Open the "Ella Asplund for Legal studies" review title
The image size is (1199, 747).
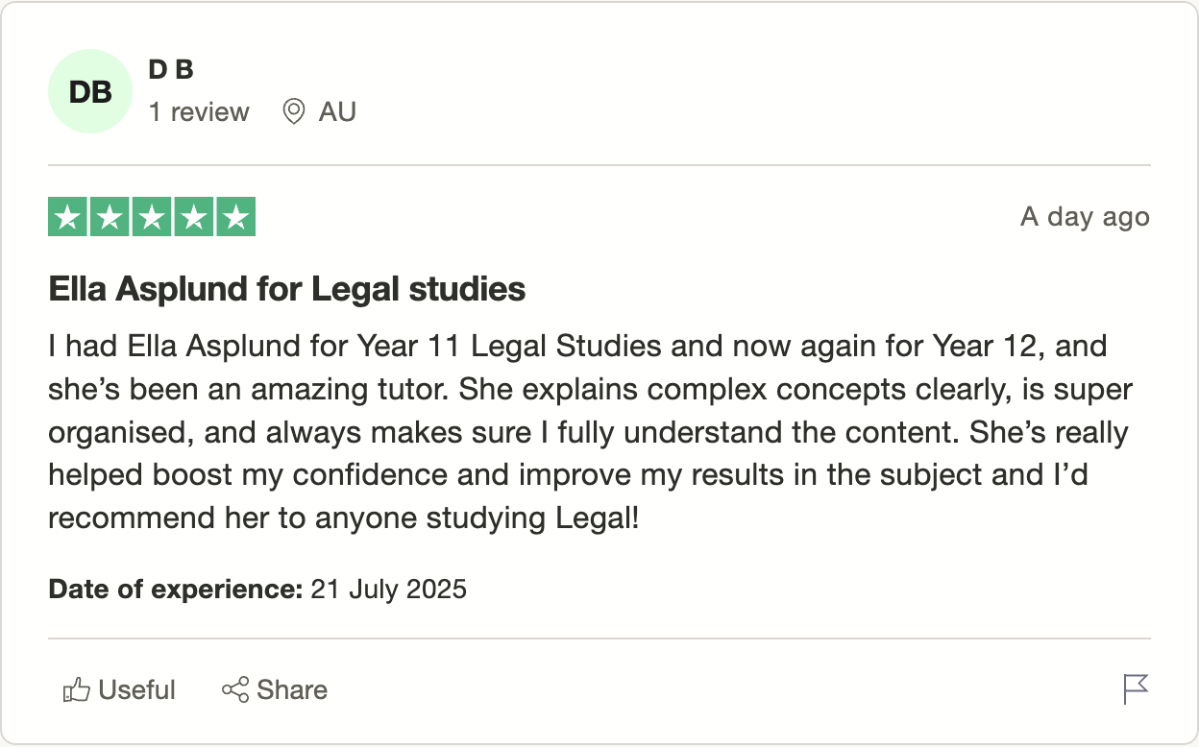pyautogui.click(x=287, y=288)
